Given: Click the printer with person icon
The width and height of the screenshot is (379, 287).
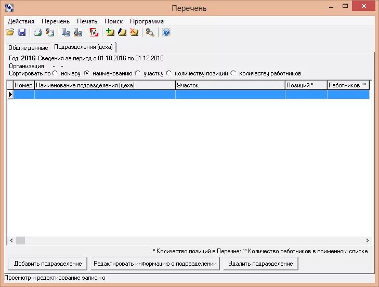Looking at the screenshot, I should [x=50, y=32].
